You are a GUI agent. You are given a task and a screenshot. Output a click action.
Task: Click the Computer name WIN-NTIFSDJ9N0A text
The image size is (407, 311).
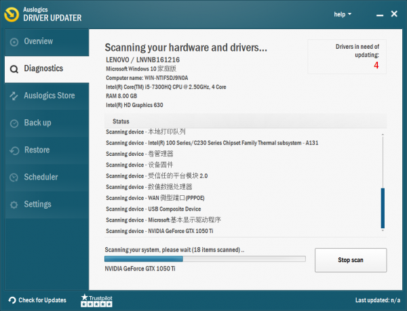pyautogui.click(x=147, y=78)
